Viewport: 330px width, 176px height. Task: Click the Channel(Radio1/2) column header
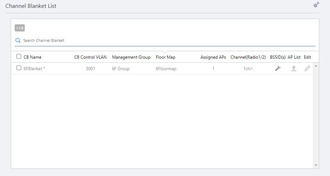(248, 57)
